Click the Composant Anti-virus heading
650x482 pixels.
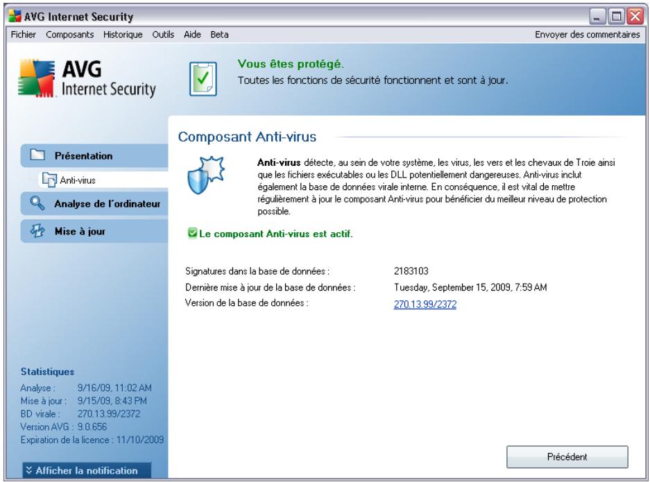tap(247, 137)
